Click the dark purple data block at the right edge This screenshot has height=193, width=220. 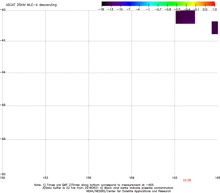(215, 28)
